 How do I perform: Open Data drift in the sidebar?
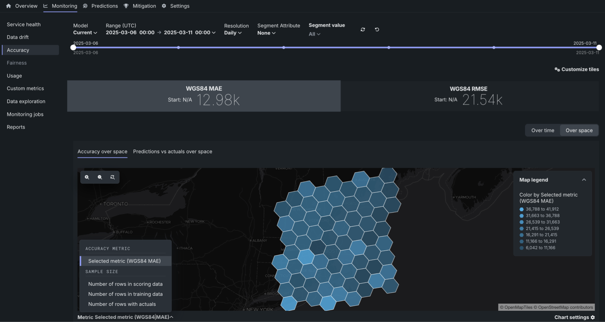18,37
